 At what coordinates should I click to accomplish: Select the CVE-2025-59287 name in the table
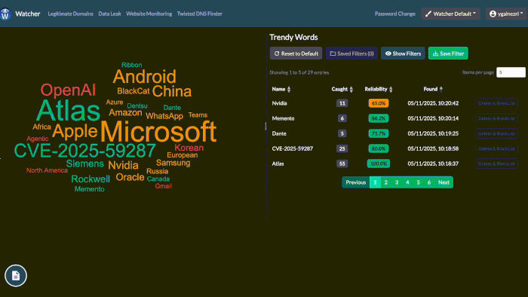pyautogui.click(x=293, y=148)
